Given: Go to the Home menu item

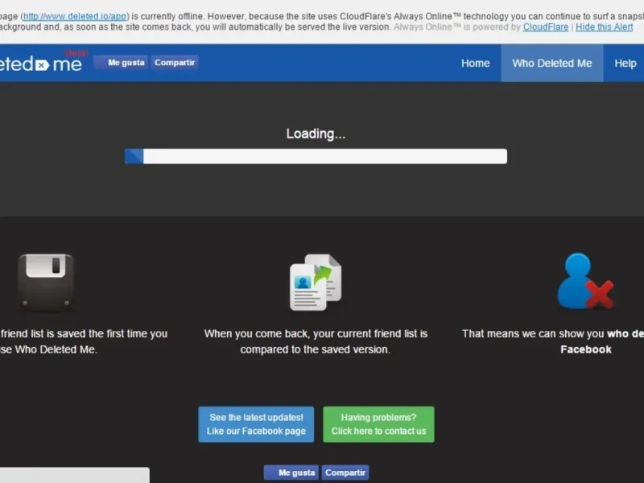Looking at the screenshot, I should click(x=475, y=64).
